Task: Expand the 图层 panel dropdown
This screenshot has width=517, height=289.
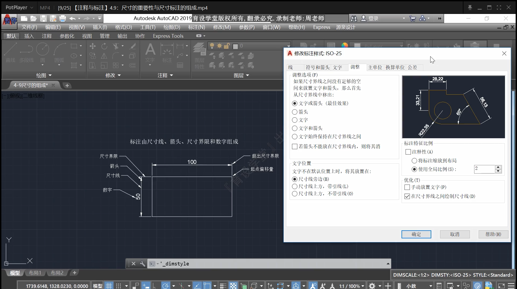Action: (x=241, y=76)
